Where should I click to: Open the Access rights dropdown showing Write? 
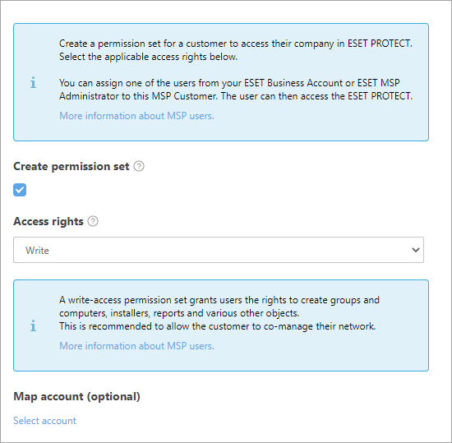pos(219,250)
